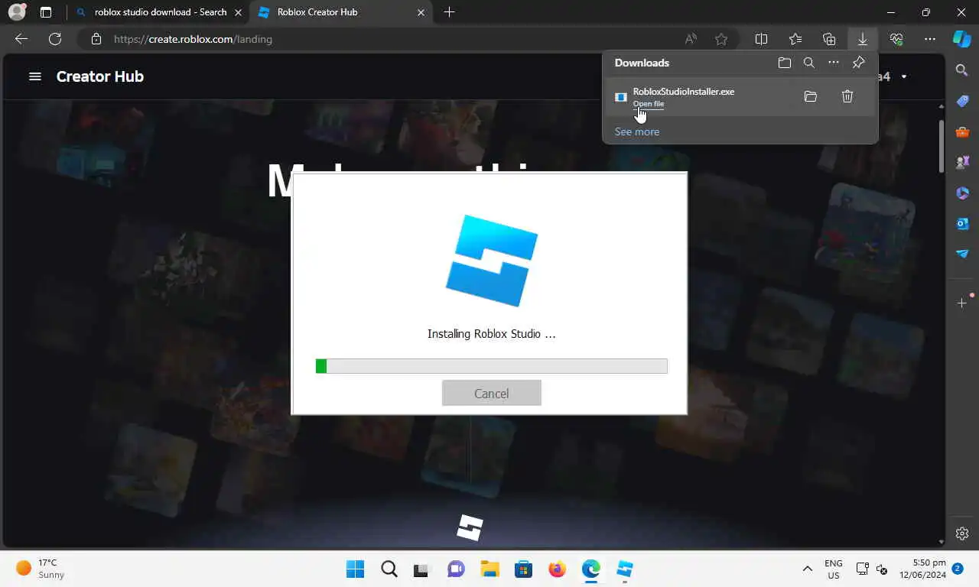This screenshot has width=979, height=587.
Task: View site information lock icon
Action: pyautogui.click(x=96, y=39)
